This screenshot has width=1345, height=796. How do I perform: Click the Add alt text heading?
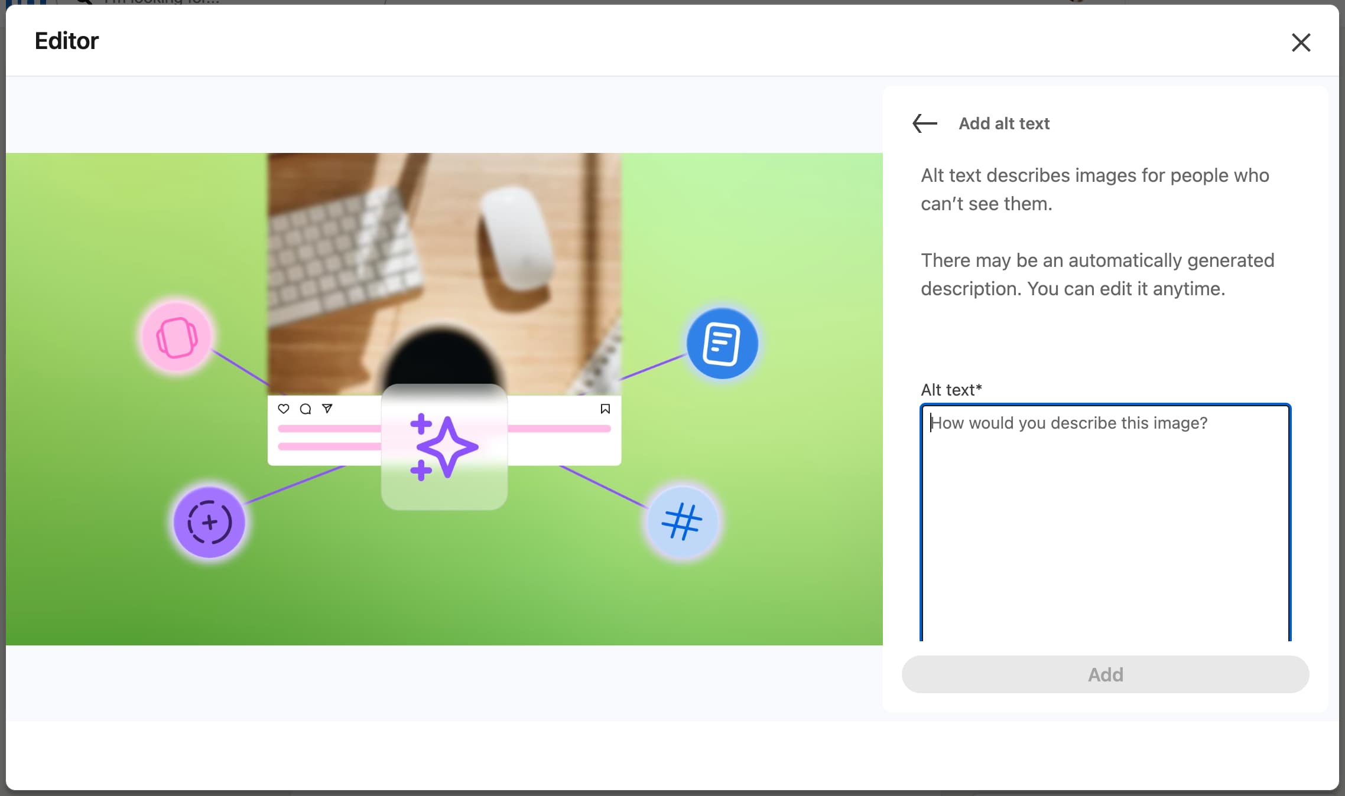pos(1003,123)
